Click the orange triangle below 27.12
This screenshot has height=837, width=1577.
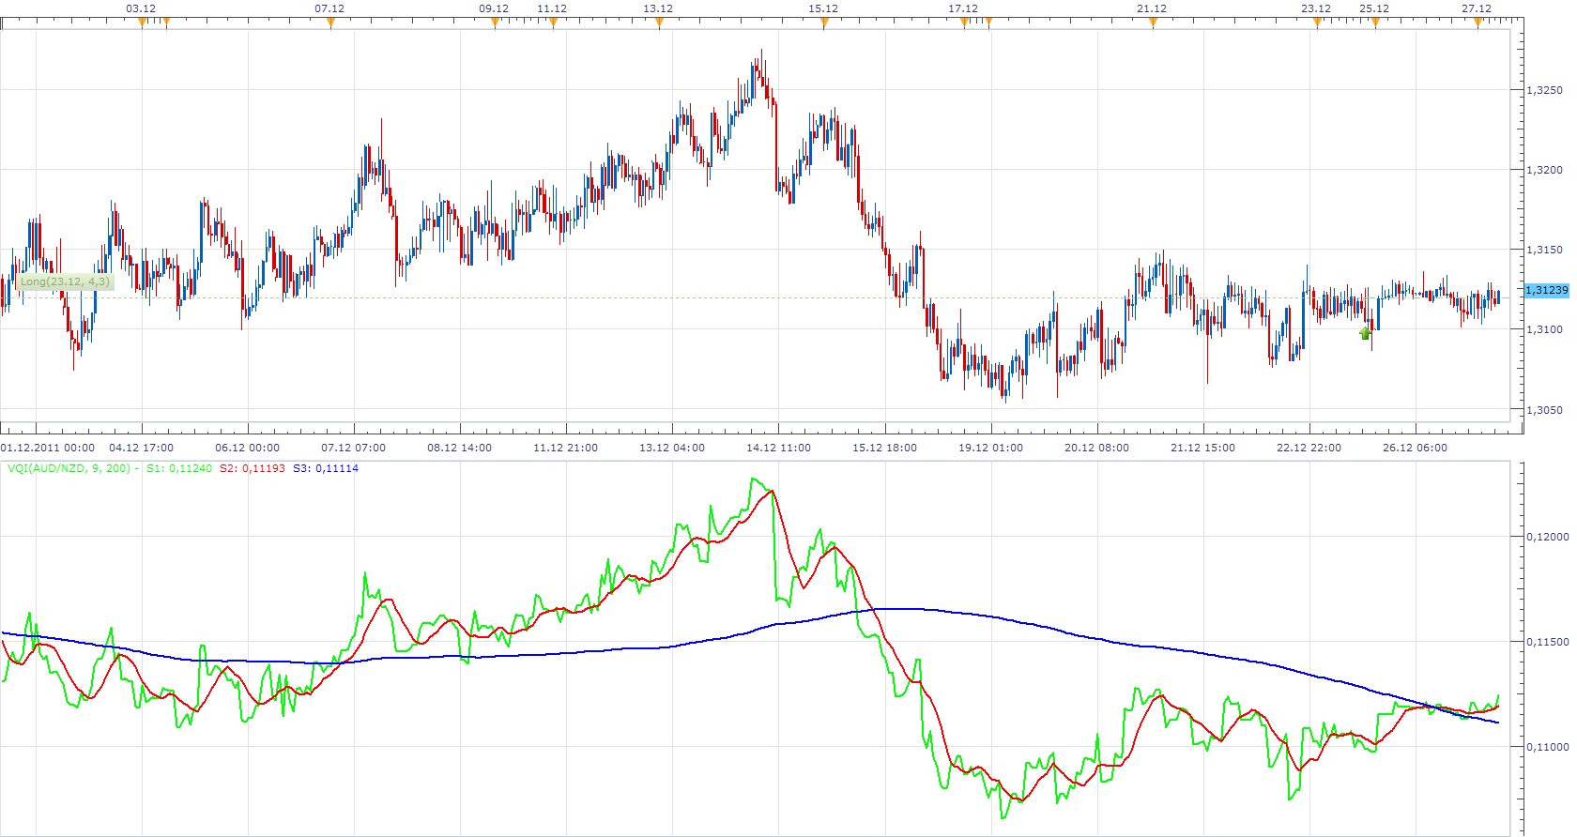tap(1477, 23)
